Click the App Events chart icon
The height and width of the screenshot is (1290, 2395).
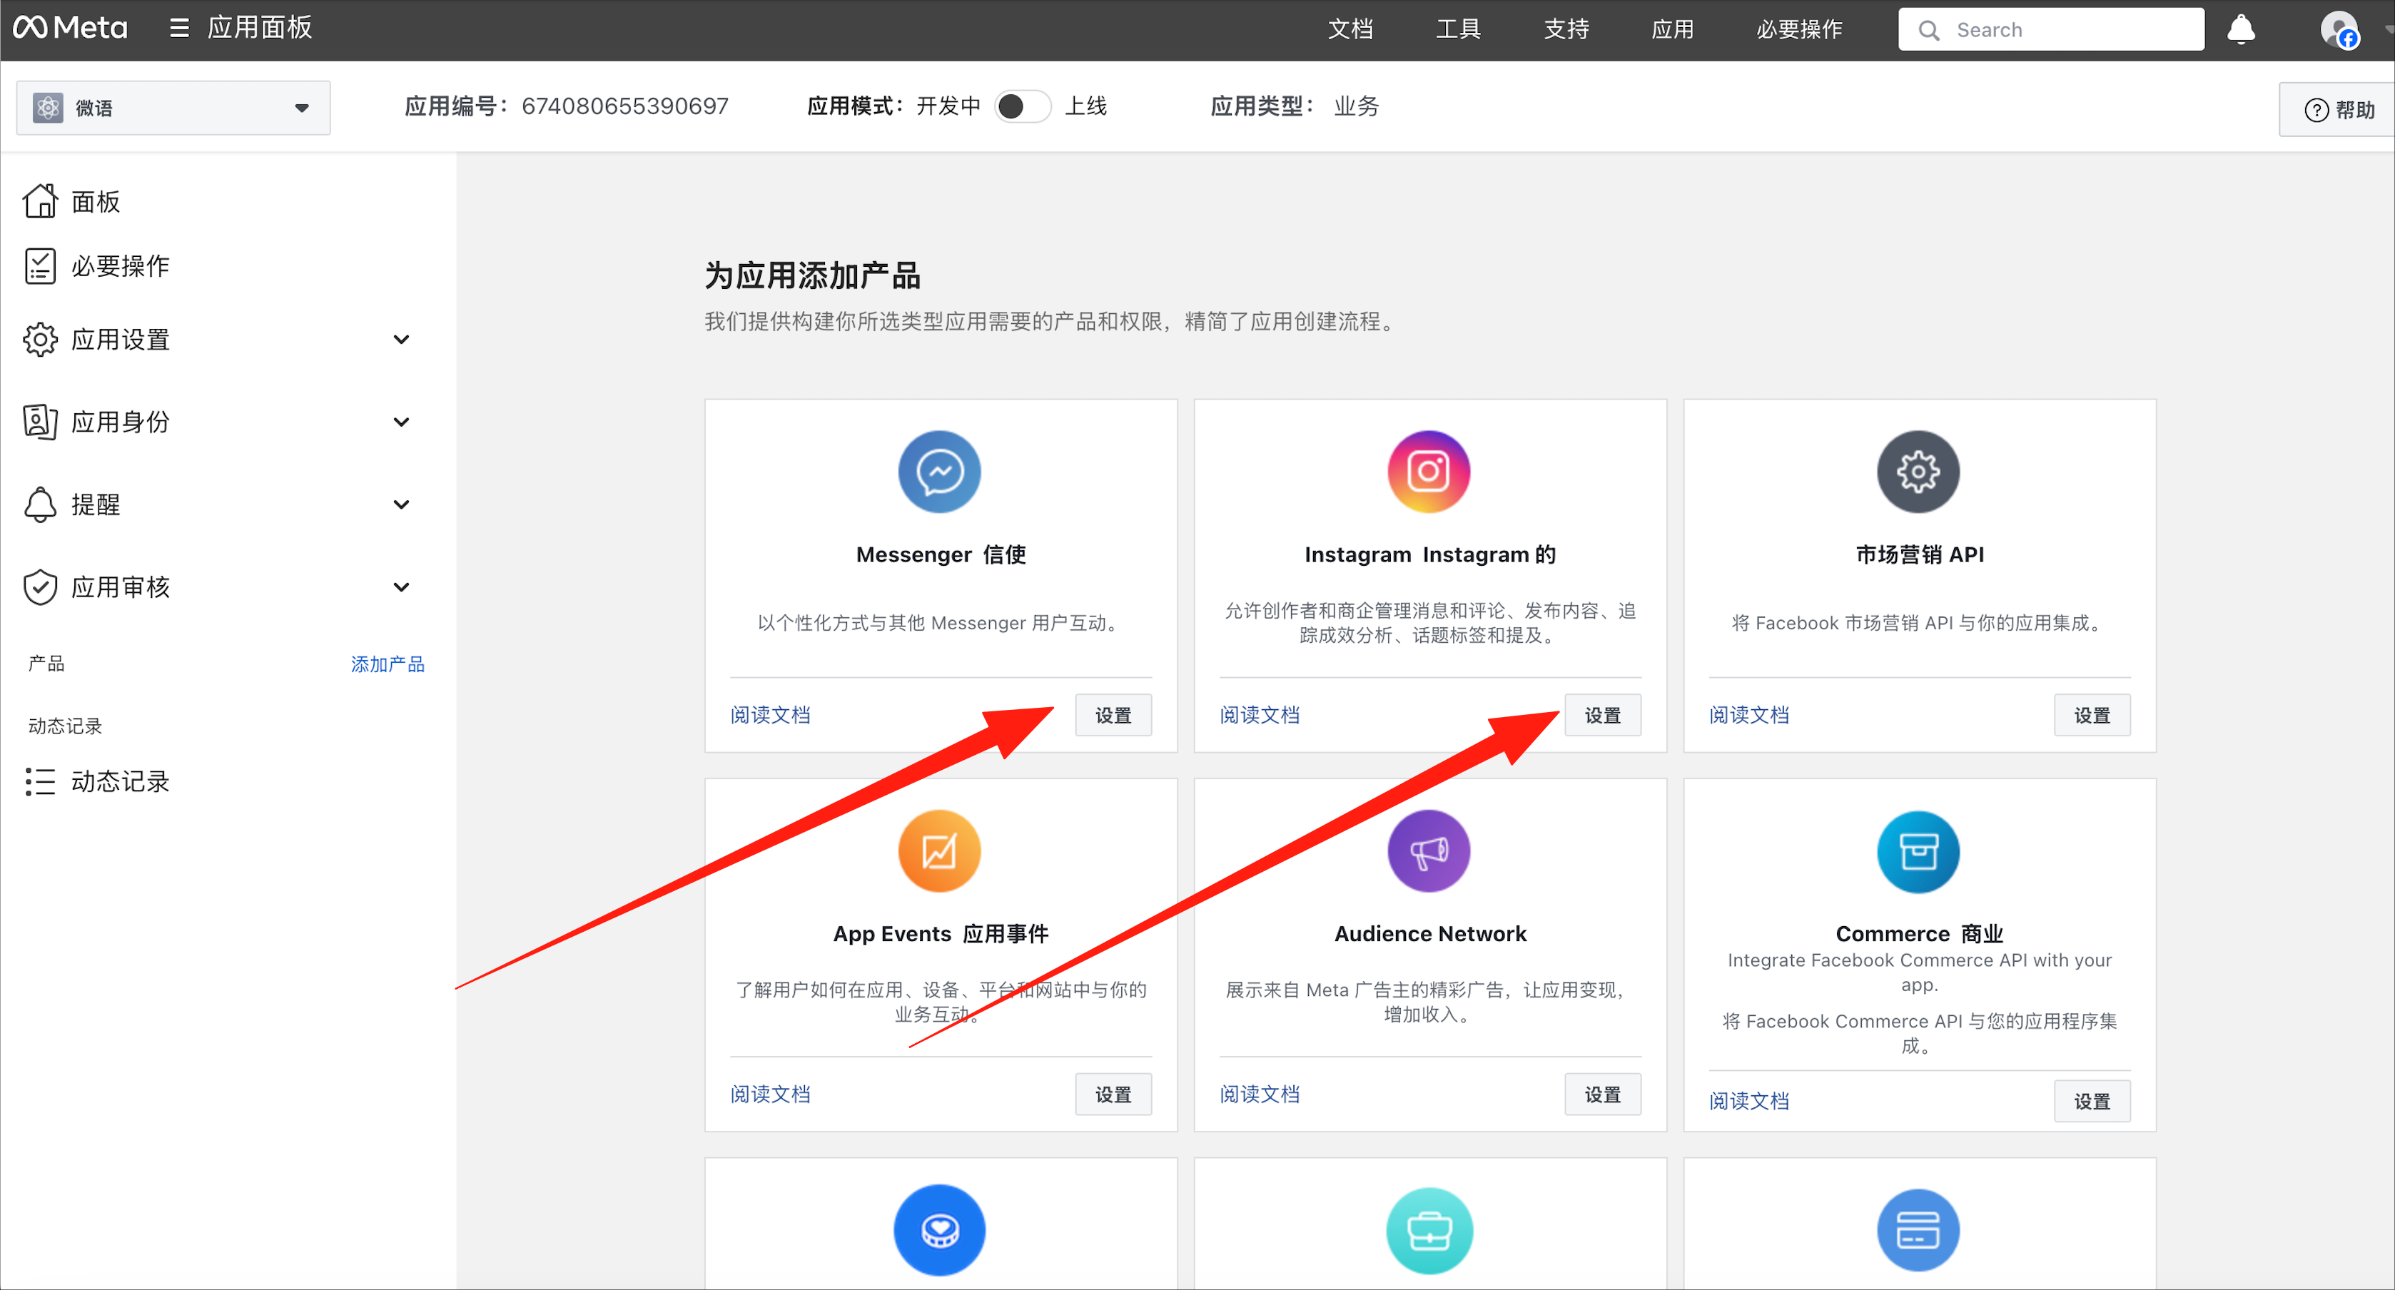pos(939,850)
